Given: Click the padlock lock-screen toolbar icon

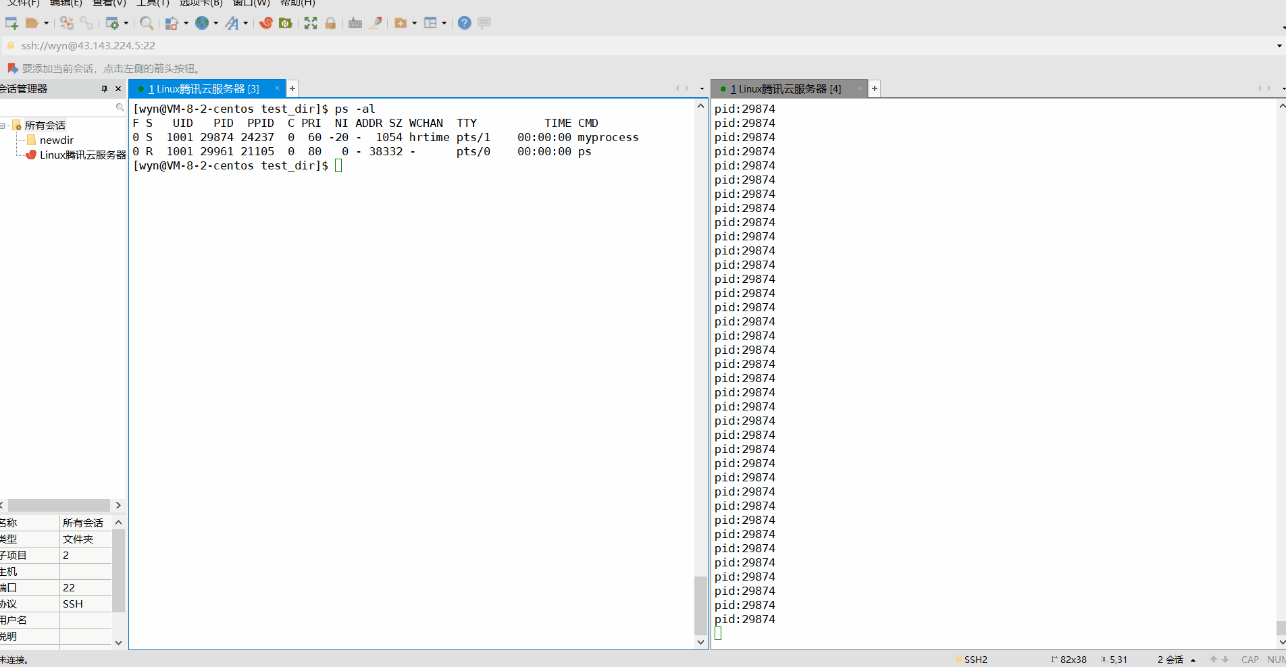Looking at the screenshot, I should 330,23.
